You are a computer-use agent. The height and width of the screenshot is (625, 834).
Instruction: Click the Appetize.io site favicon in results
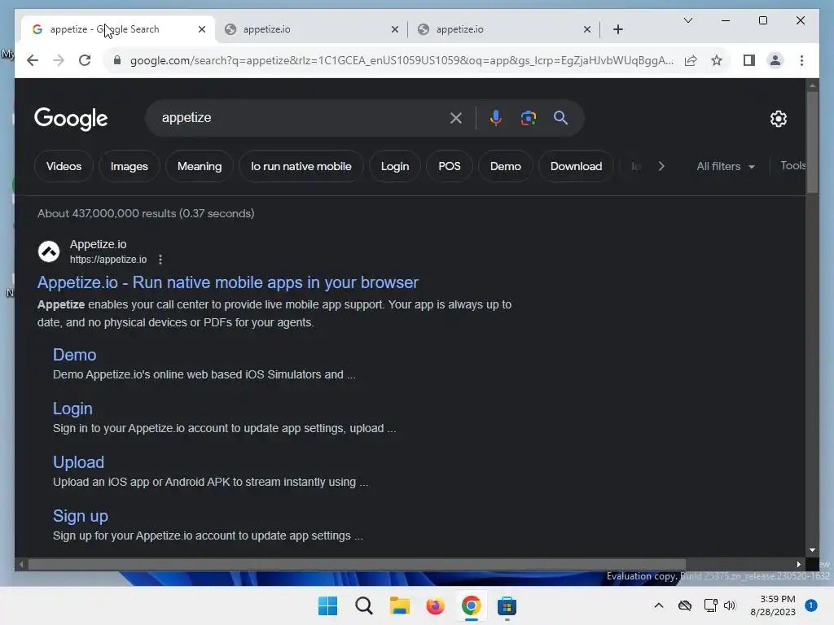tap(49, 251)
